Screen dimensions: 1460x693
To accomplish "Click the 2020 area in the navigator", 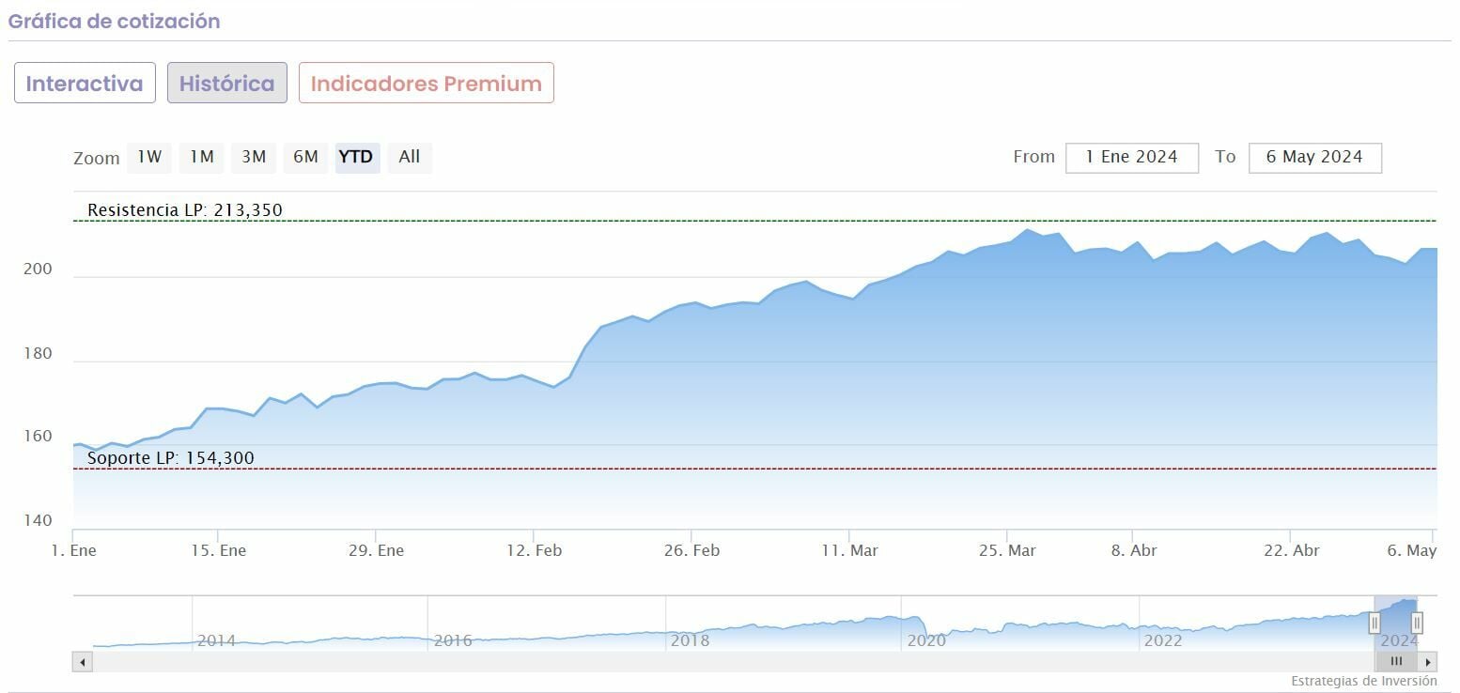I will [x=925, y=640].
